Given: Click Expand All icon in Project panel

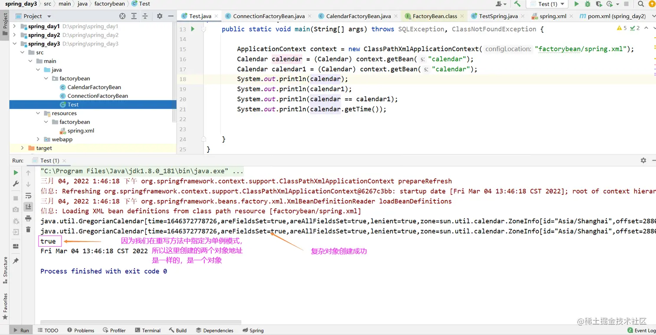Looking at the screenshot, I should pos(134,16).
